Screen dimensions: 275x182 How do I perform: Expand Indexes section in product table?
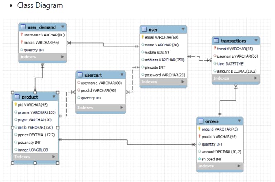(x=53, y=157)
